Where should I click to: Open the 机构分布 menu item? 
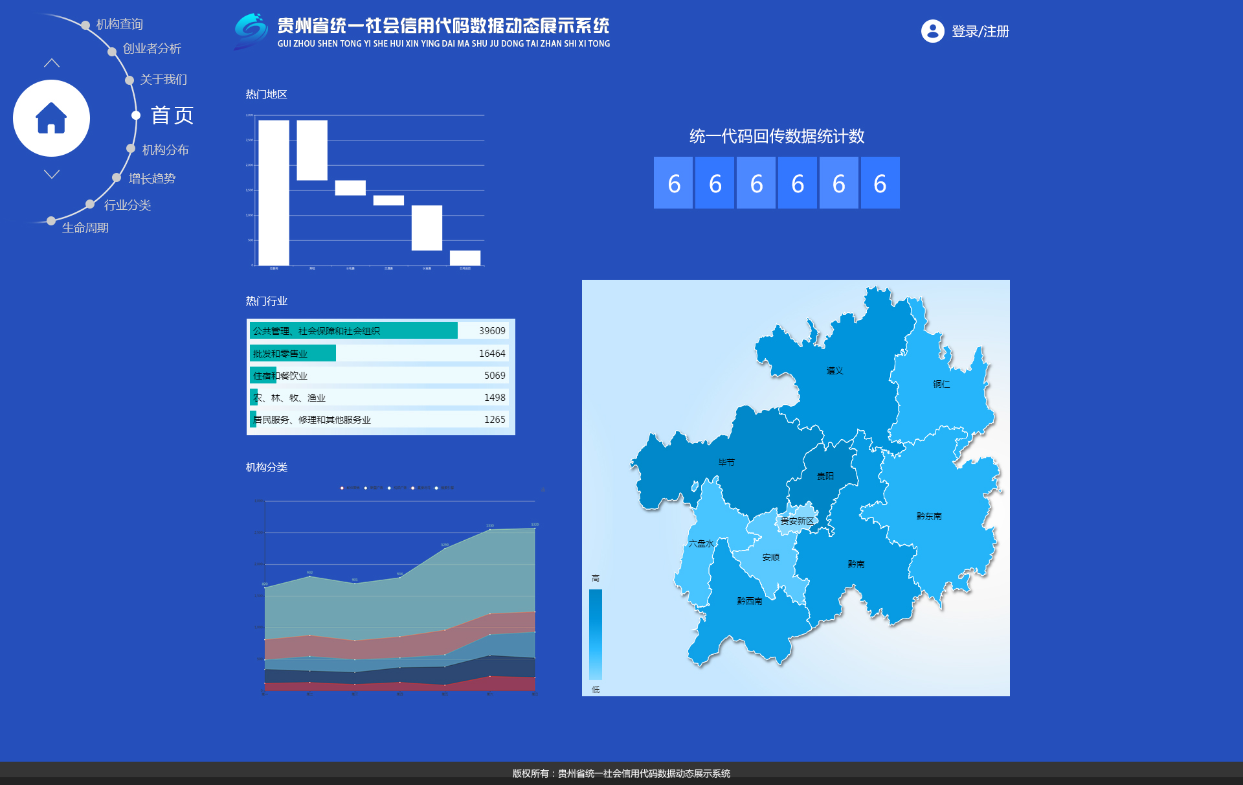[165, 150]
